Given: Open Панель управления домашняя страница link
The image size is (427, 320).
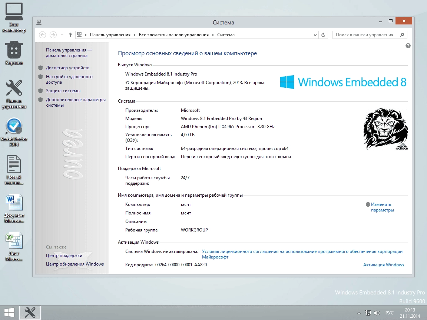Looking at the screenshot, I should click(x=69, y=53).
